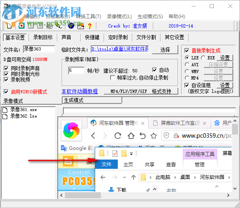240x208 pixels.
Task: Click the browser undo arrow icon in preview
Action: [142, 136]
